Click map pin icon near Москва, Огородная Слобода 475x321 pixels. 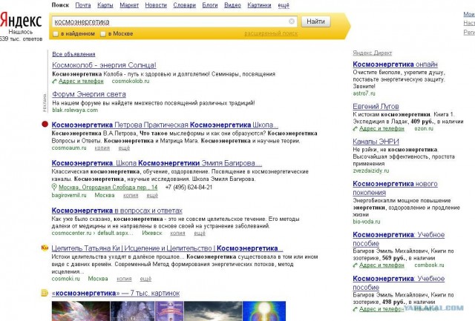(x=54, y=187)
